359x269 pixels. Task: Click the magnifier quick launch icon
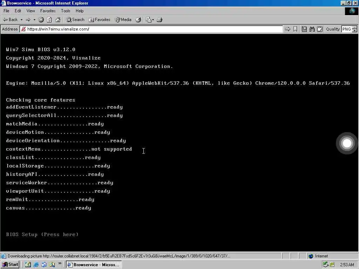point(52,265)
